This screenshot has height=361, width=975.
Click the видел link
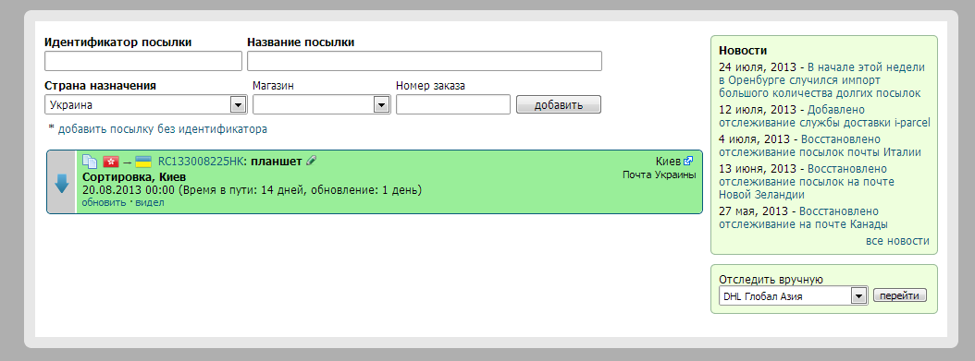click(150, 203)
